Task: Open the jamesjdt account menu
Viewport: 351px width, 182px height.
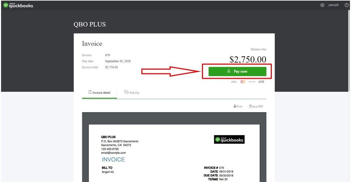Action: coord(333,5)
